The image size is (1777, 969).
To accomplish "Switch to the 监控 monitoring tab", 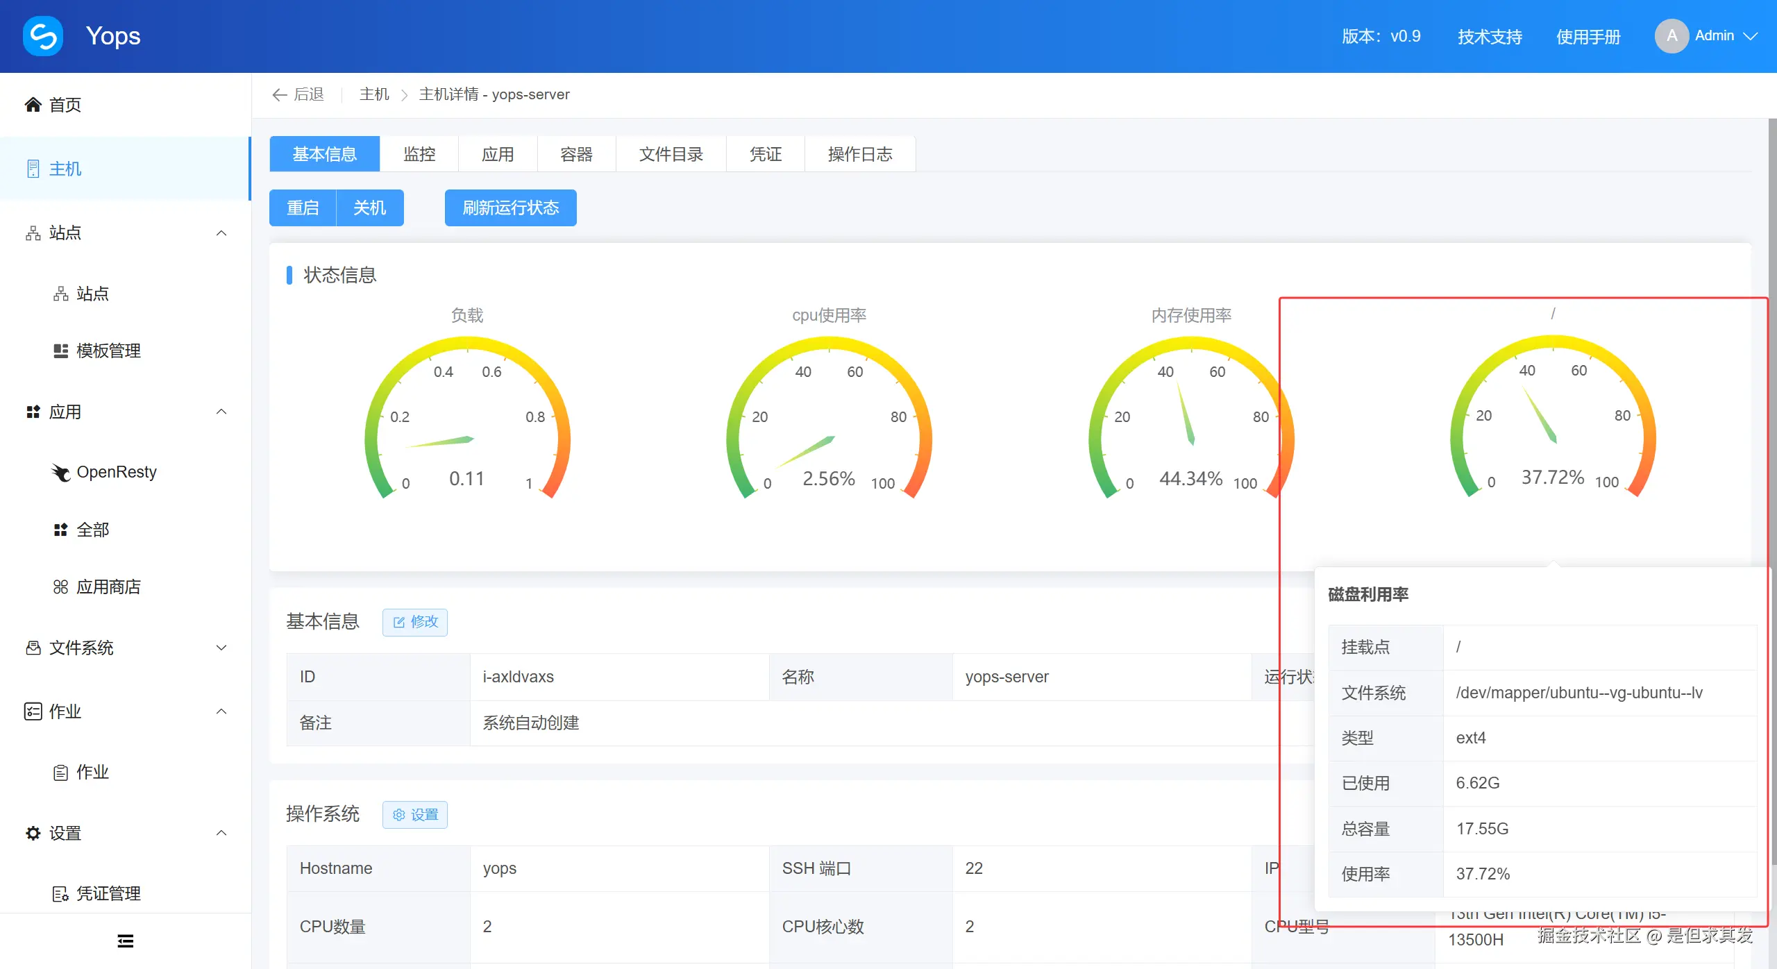I will pos(419,153).
